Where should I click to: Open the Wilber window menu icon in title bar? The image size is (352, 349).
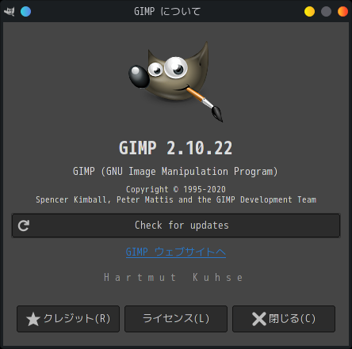click(x=10, y=11)
